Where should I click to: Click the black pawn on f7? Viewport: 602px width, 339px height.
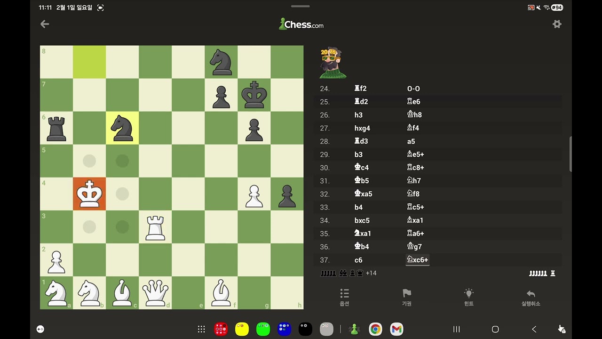coord(221,95)
